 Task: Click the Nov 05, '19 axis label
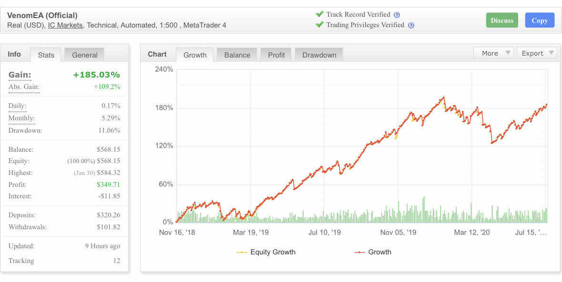tap(398, 232)
